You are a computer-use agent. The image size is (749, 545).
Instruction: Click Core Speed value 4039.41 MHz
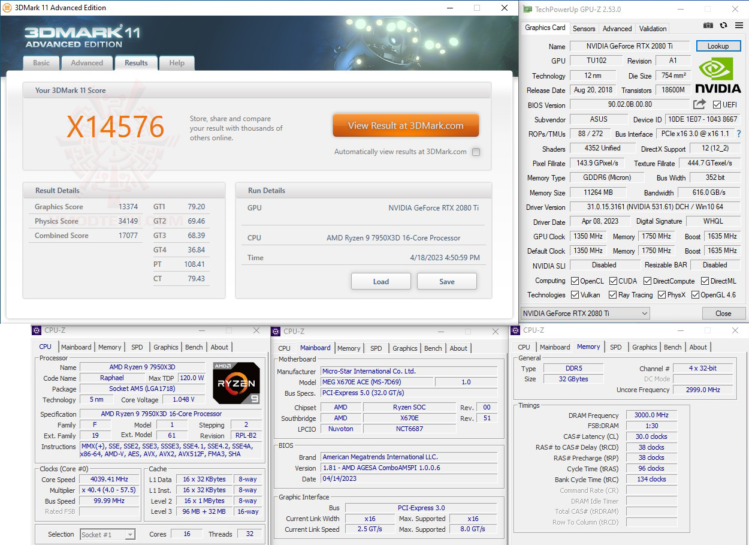pyautogui.click(x=110, y=480)
